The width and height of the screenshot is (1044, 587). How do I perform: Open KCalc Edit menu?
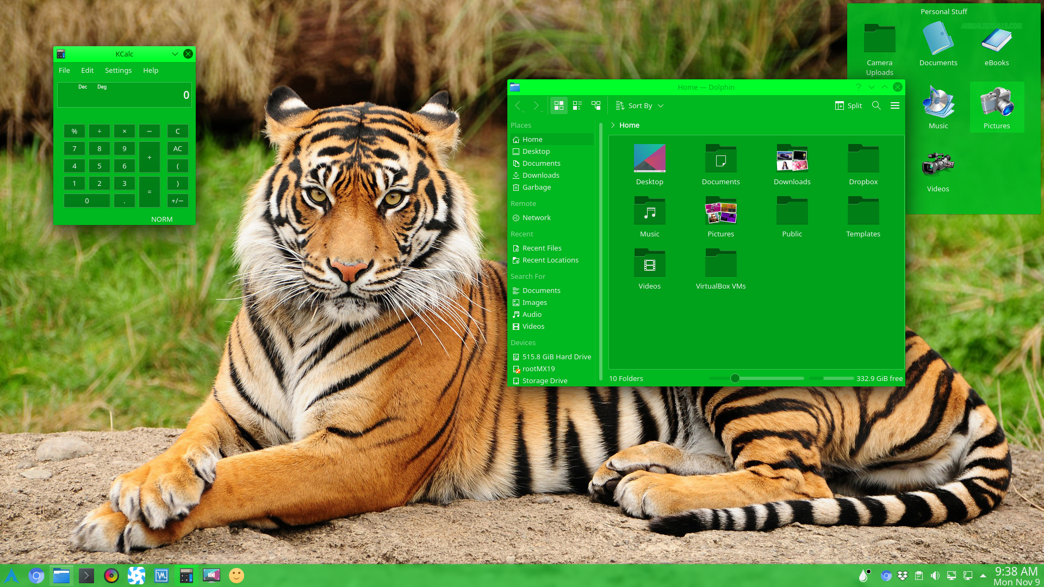[87, 71]
